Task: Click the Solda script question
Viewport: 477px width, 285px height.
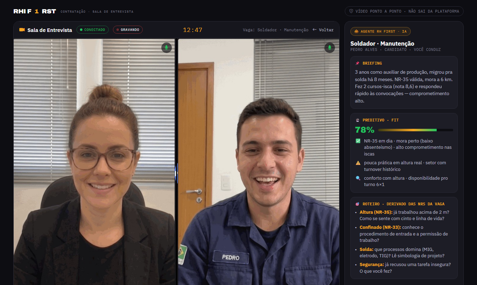Action: [402, 252]
